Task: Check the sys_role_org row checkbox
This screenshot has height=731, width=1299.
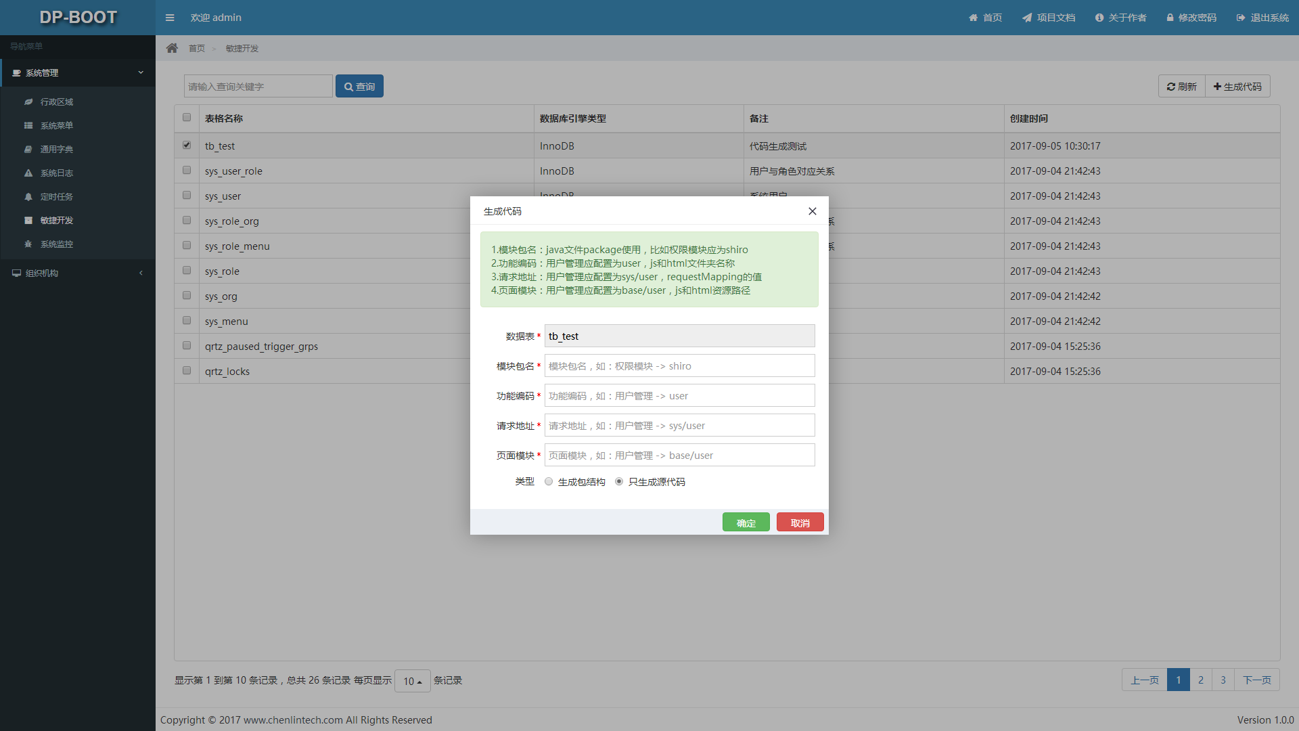Action: click(187, 220)
